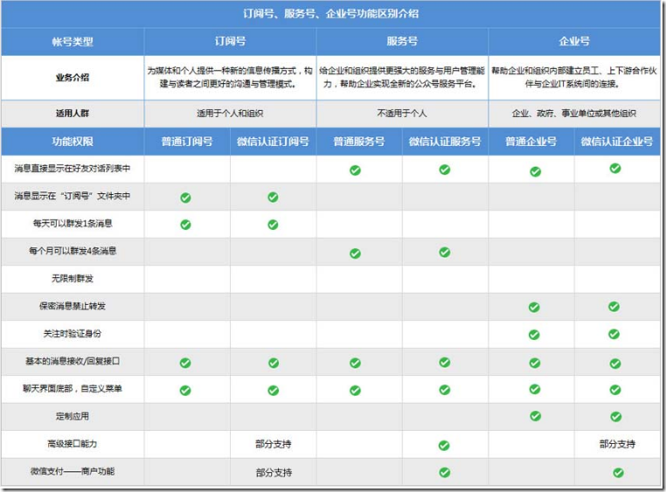Click the 普通企业号 sub-header
The height and width of the screenshot is (492, 666).
pyautogui.click(x=531, y=142)
